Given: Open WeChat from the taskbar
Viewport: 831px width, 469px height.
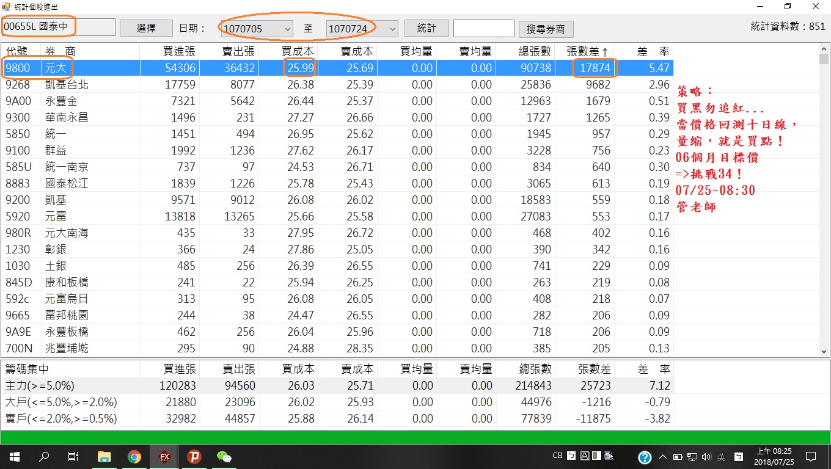Looking at the screenshot, I should [224, 457].
